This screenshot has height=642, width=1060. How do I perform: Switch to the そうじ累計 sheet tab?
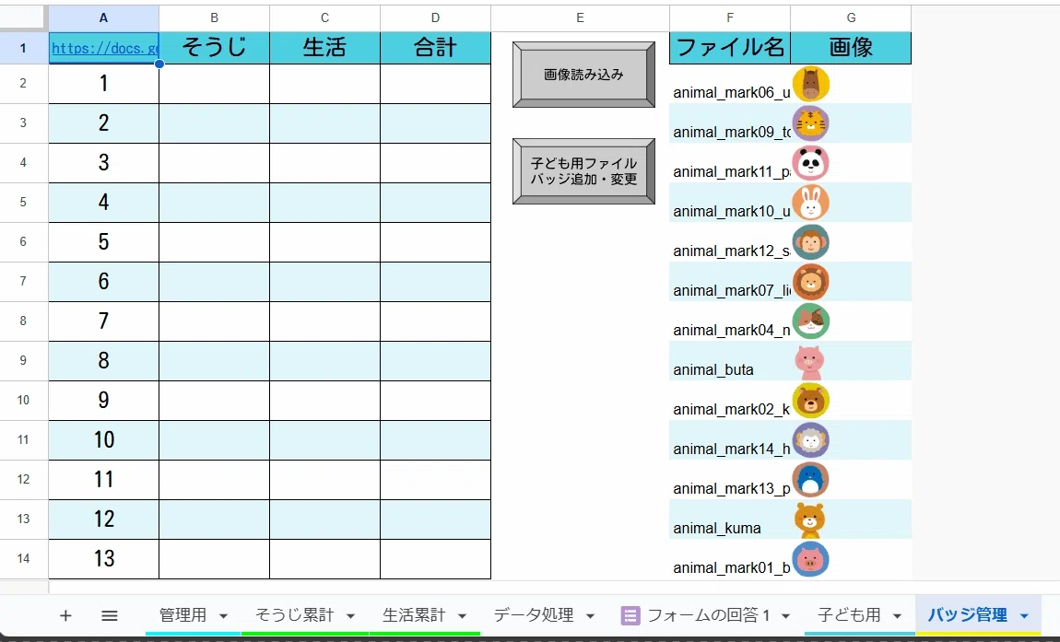pos(294,615)
